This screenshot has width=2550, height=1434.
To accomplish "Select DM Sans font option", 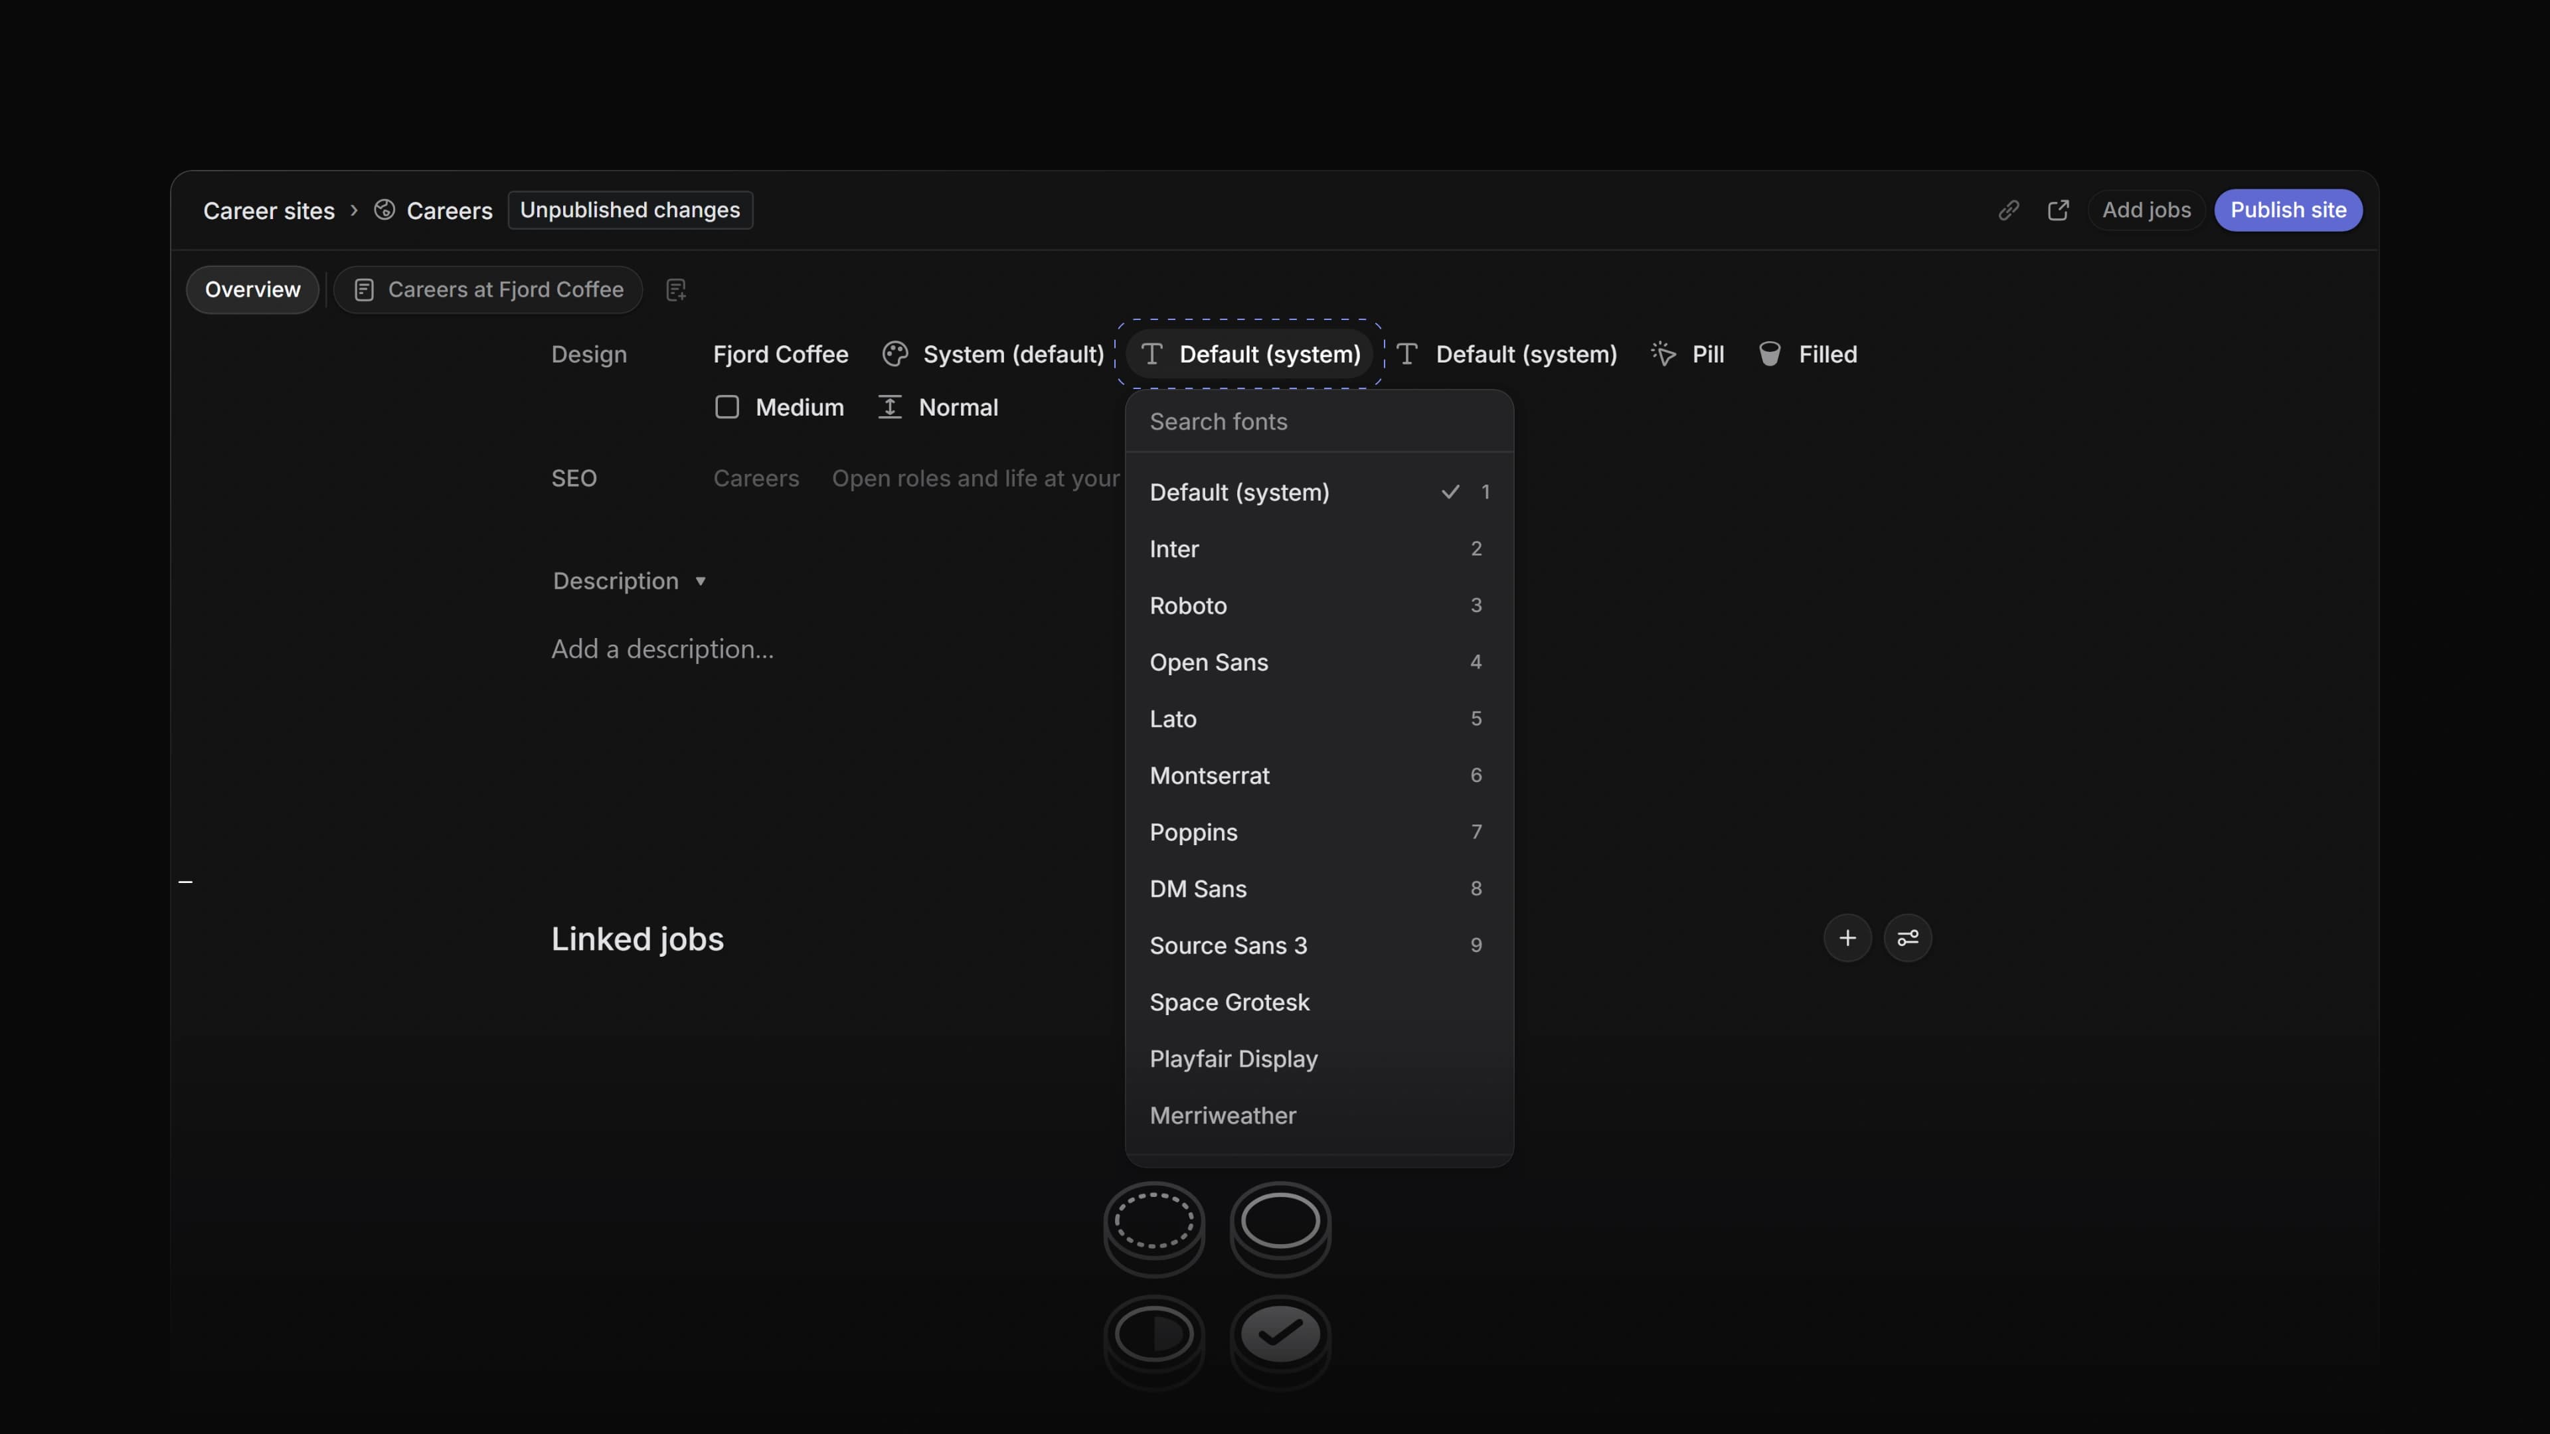I will click(x=1319, y=889).
